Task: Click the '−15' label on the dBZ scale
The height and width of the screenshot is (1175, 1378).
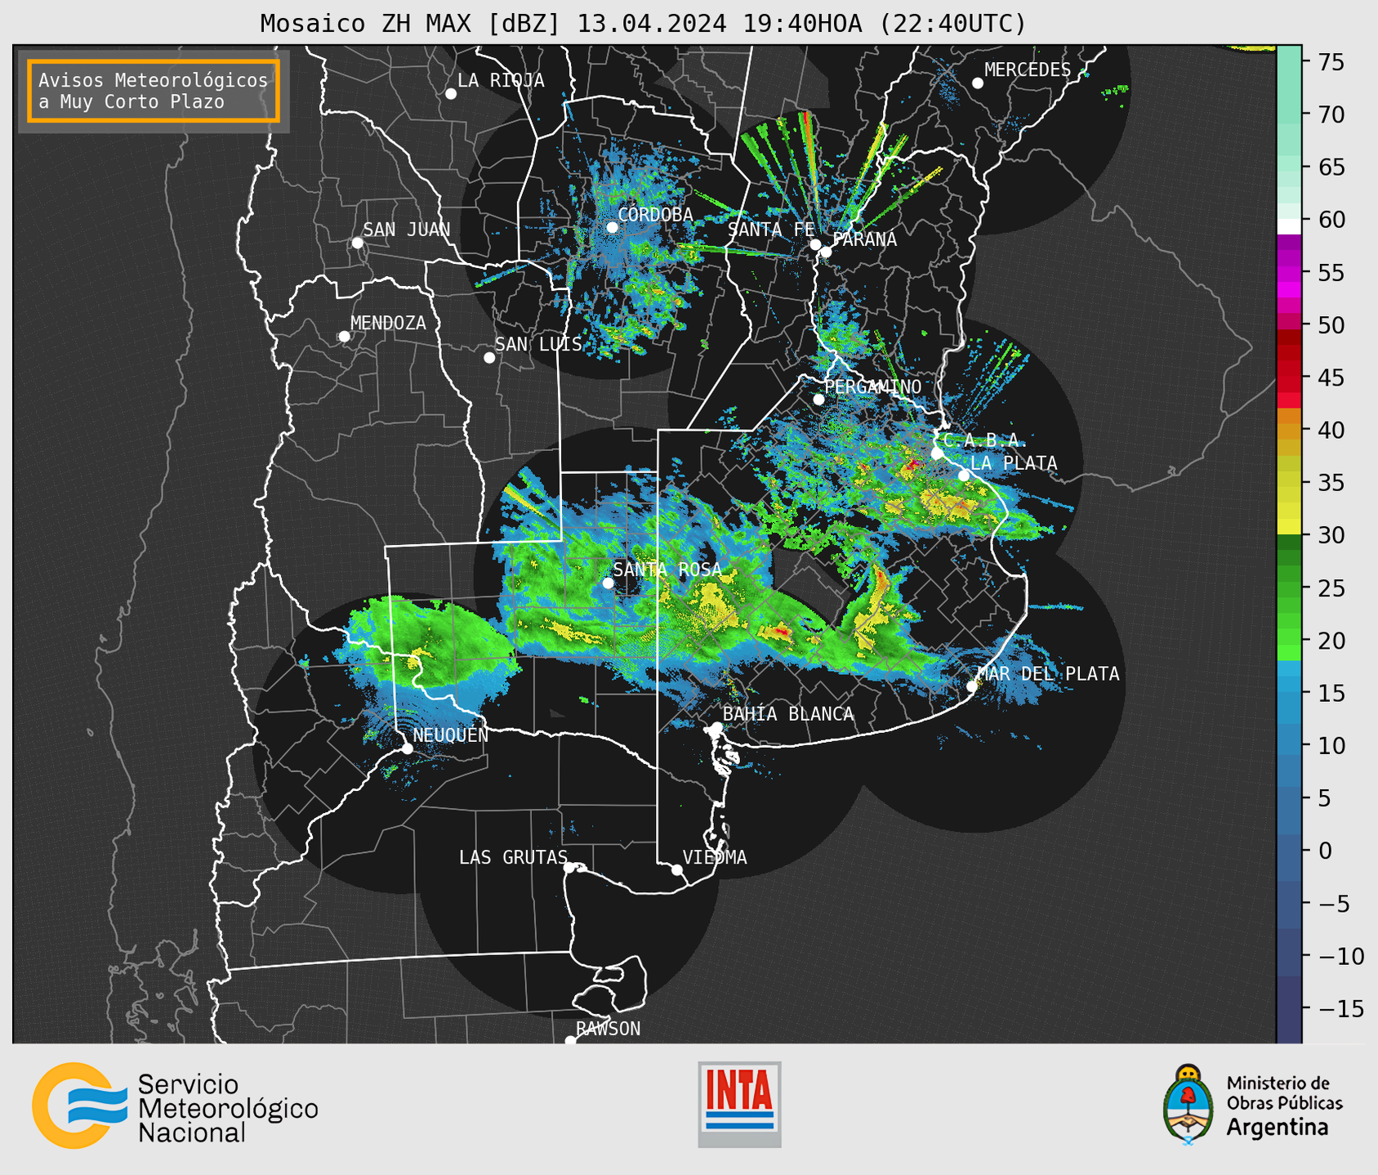Action: [x=1341, y=1008]
